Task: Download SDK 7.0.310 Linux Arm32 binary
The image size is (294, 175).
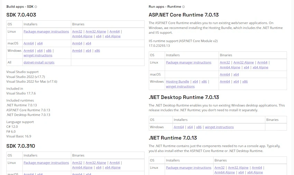Action: pos(77,163)
